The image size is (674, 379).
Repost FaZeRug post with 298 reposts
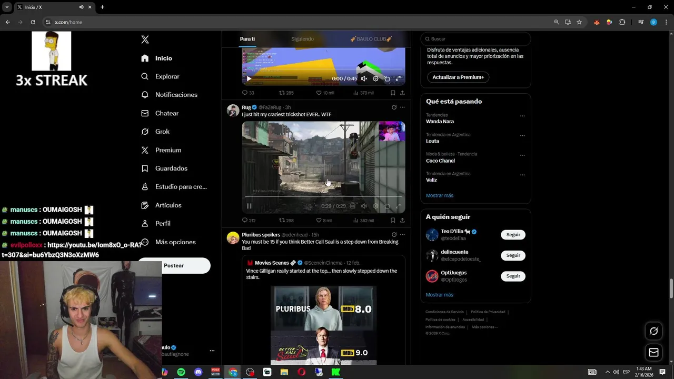coord(286,221)
